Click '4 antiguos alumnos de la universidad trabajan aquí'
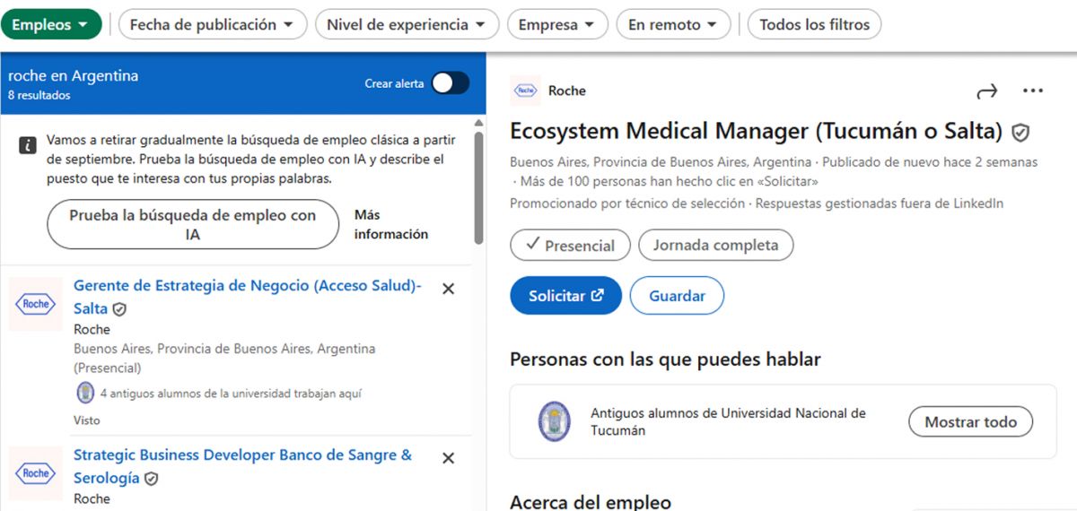The height and width of the screenshot is (511, 1077). coord(231,393)
